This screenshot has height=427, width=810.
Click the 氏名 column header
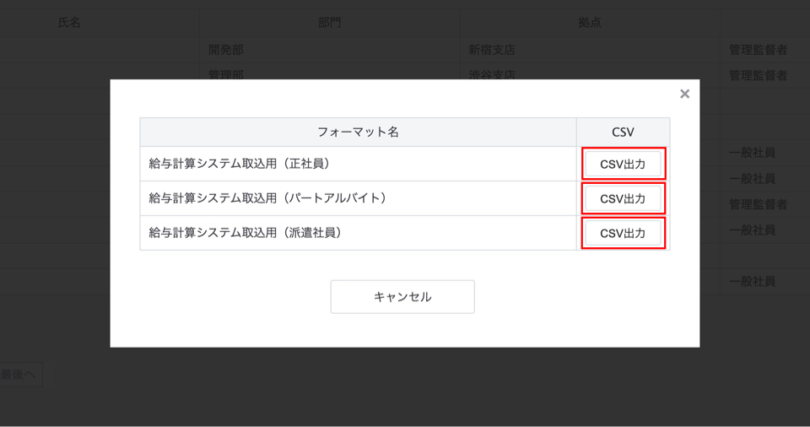point(69,23)
